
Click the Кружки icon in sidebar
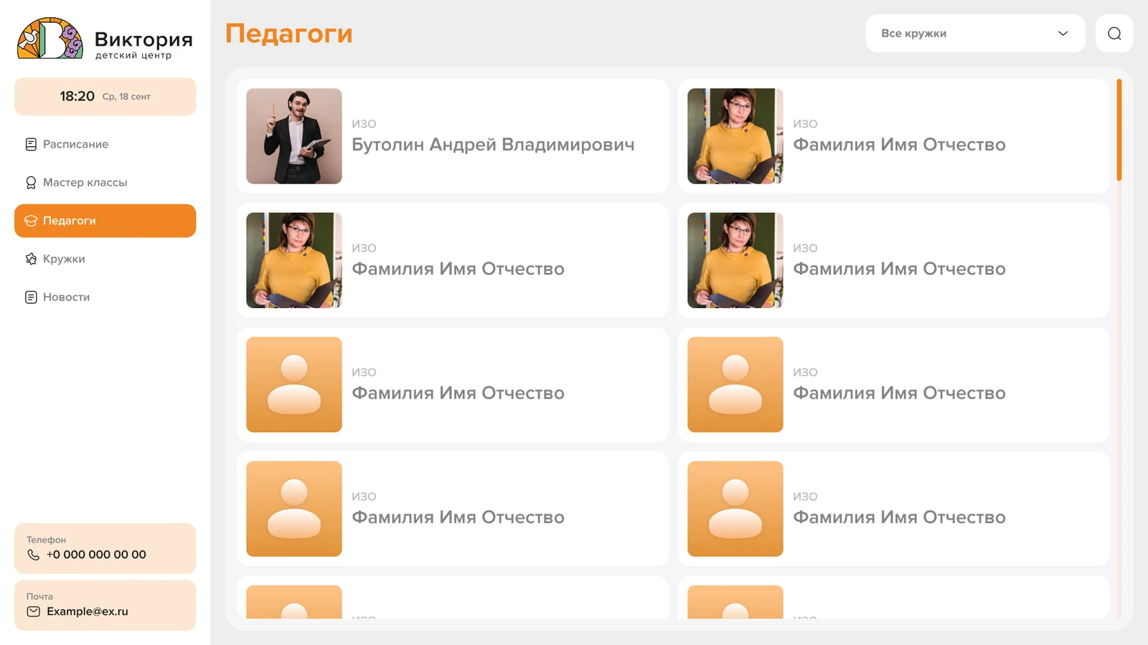pos(31,259)
